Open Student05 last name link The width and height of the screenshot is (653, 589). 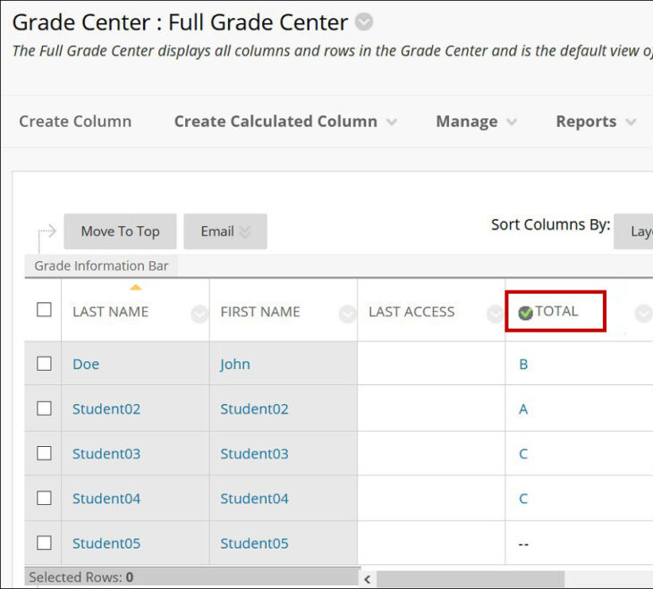point(106,543)
